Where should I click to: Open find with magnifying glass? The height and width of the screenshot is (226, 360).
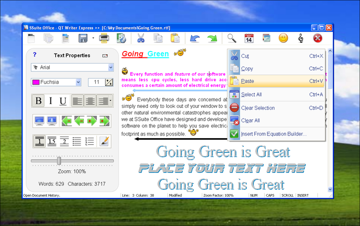[232, 38]
